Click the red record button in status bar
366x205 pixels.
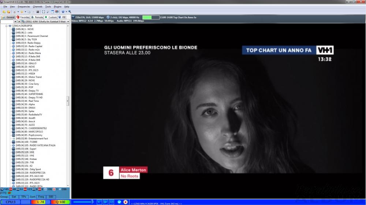125,202
